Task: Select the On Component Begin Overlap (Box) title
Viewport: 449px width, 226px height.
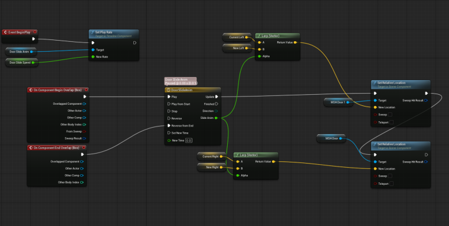Action: coord(58,90)
